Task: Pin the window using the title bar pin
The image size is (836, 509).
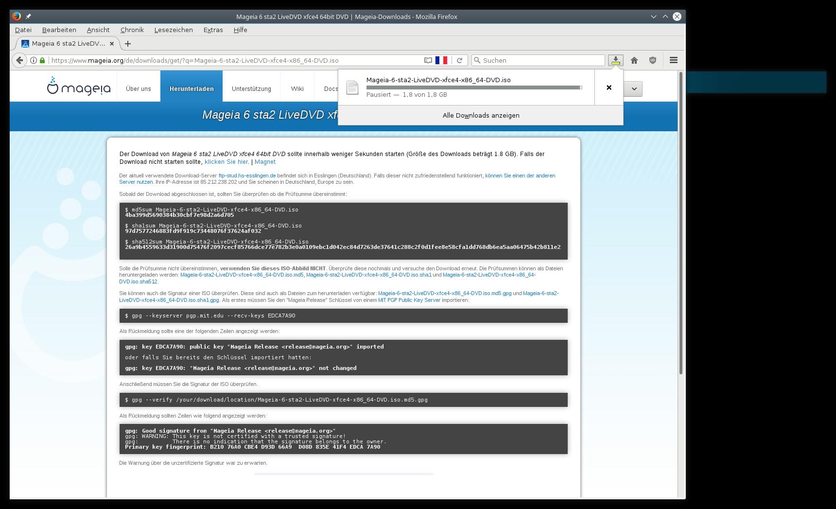Action: click(x=29, y=17)
